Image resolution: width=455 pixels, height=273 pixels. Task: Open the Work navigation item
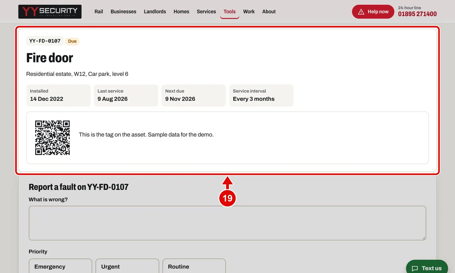pos(249,12)
